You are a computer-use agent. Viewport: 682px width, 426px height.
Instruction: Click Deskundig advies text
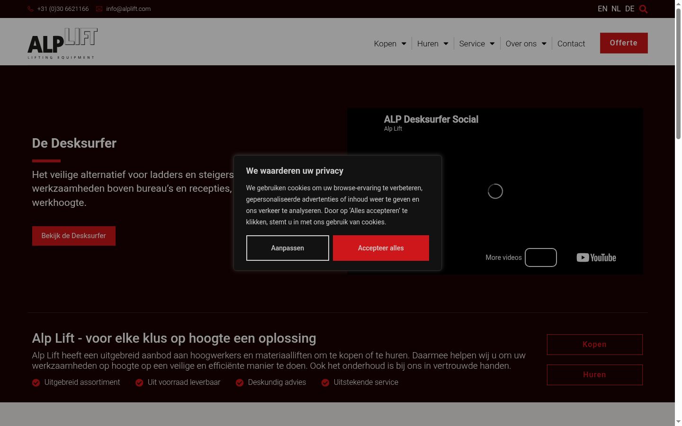(x=277, y=382)
